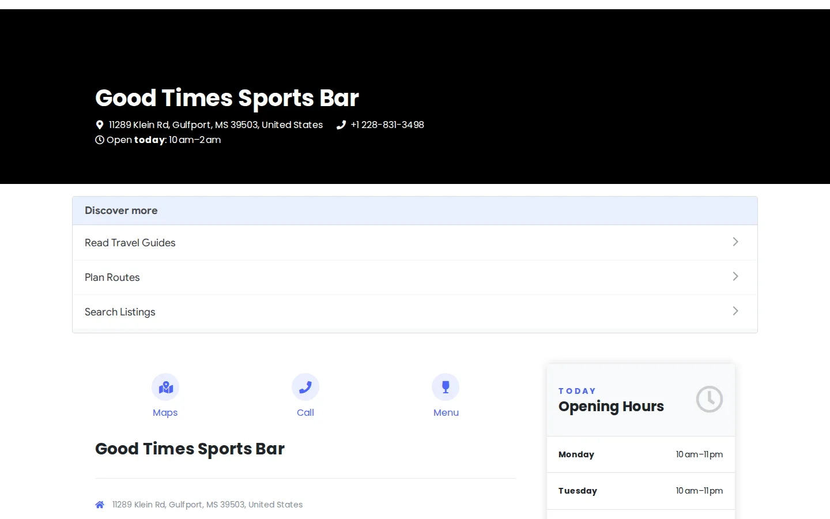The width and height of the screenshot is (830, 519).
Task: Click the lower Good Times Sports Bar heading
Action: tap(190, 449)
